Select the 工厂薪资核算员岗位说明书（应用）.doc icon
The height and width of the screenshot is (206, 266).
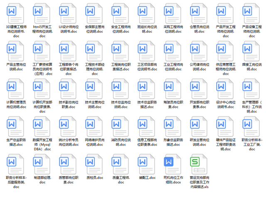(41, 51)
